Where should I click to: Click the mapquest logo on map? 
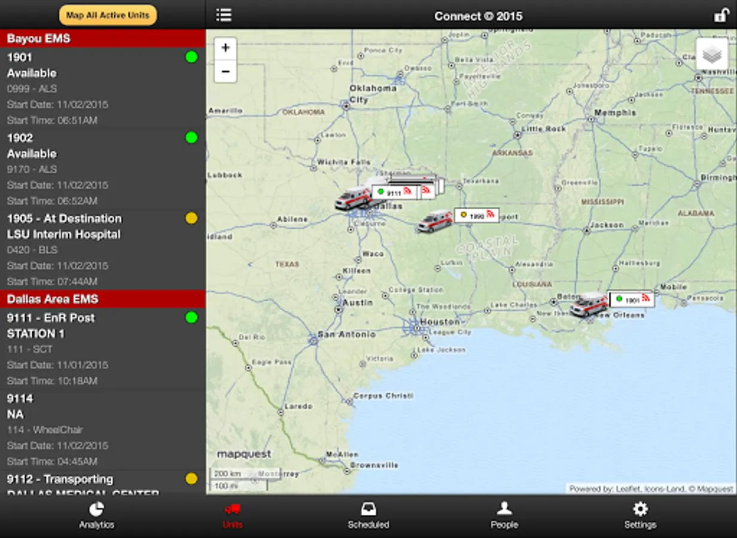click(243, 454)
